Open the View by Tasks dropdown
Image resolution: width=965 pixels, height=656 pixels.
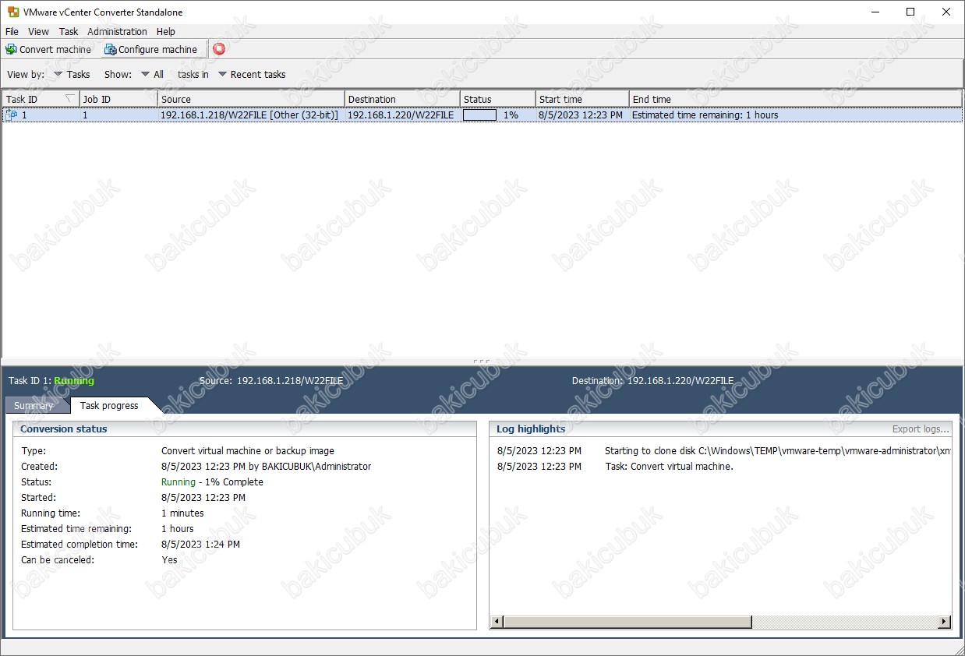click(72, 75)
